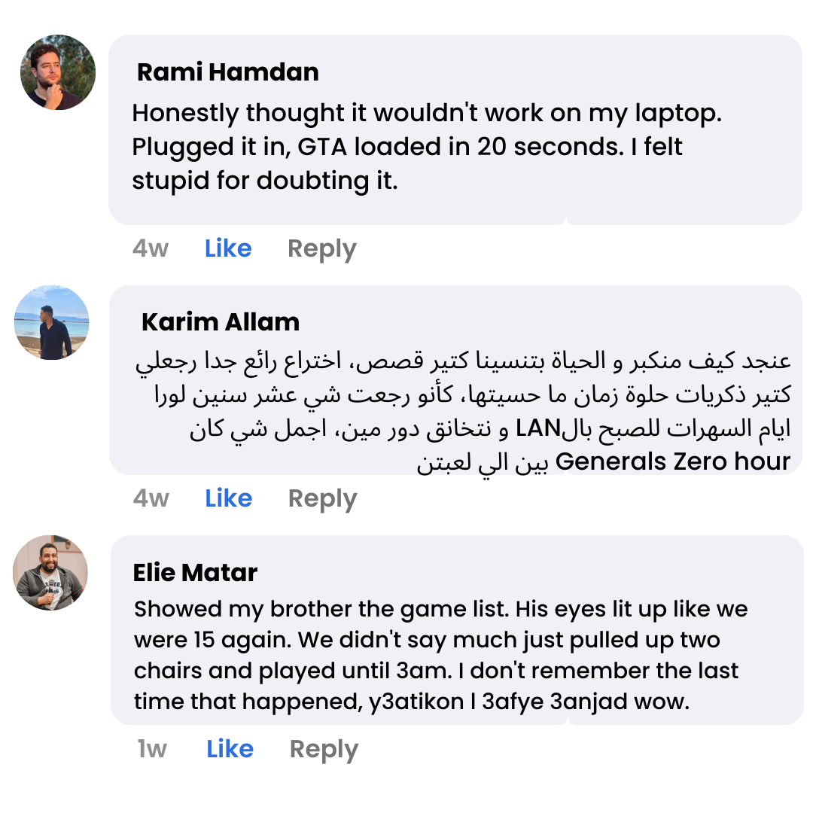Reply to Rami Hamdan's comment

[x=322, y=248]
